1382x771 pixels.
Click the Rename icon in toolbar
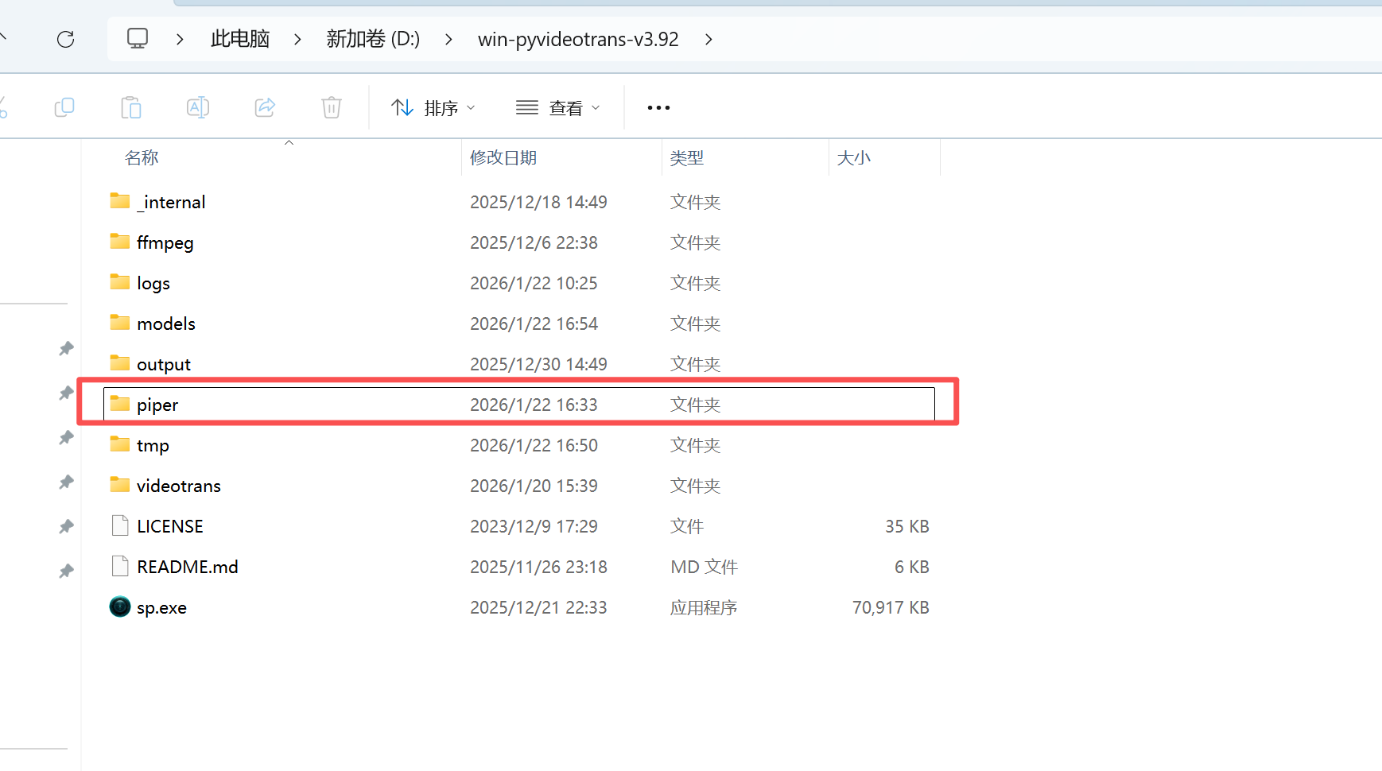click(197, 107)
